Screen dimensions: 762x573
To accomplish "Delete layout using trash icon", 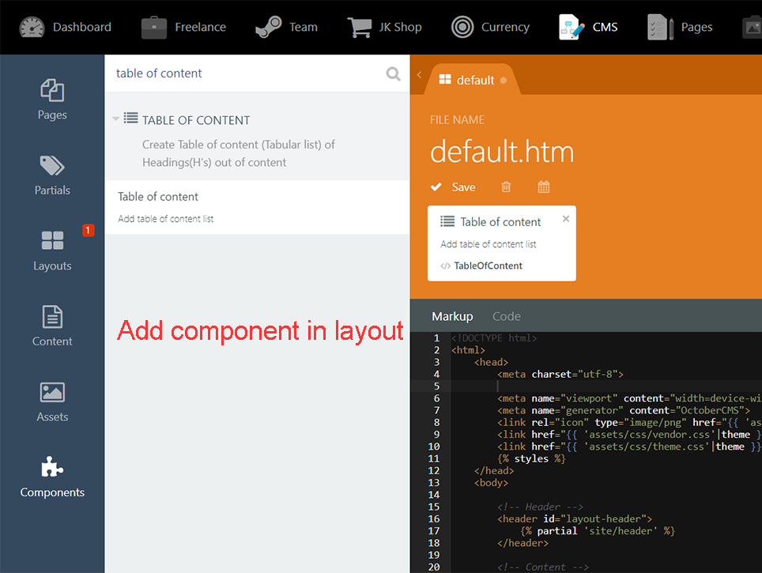I will coord(506,187).
